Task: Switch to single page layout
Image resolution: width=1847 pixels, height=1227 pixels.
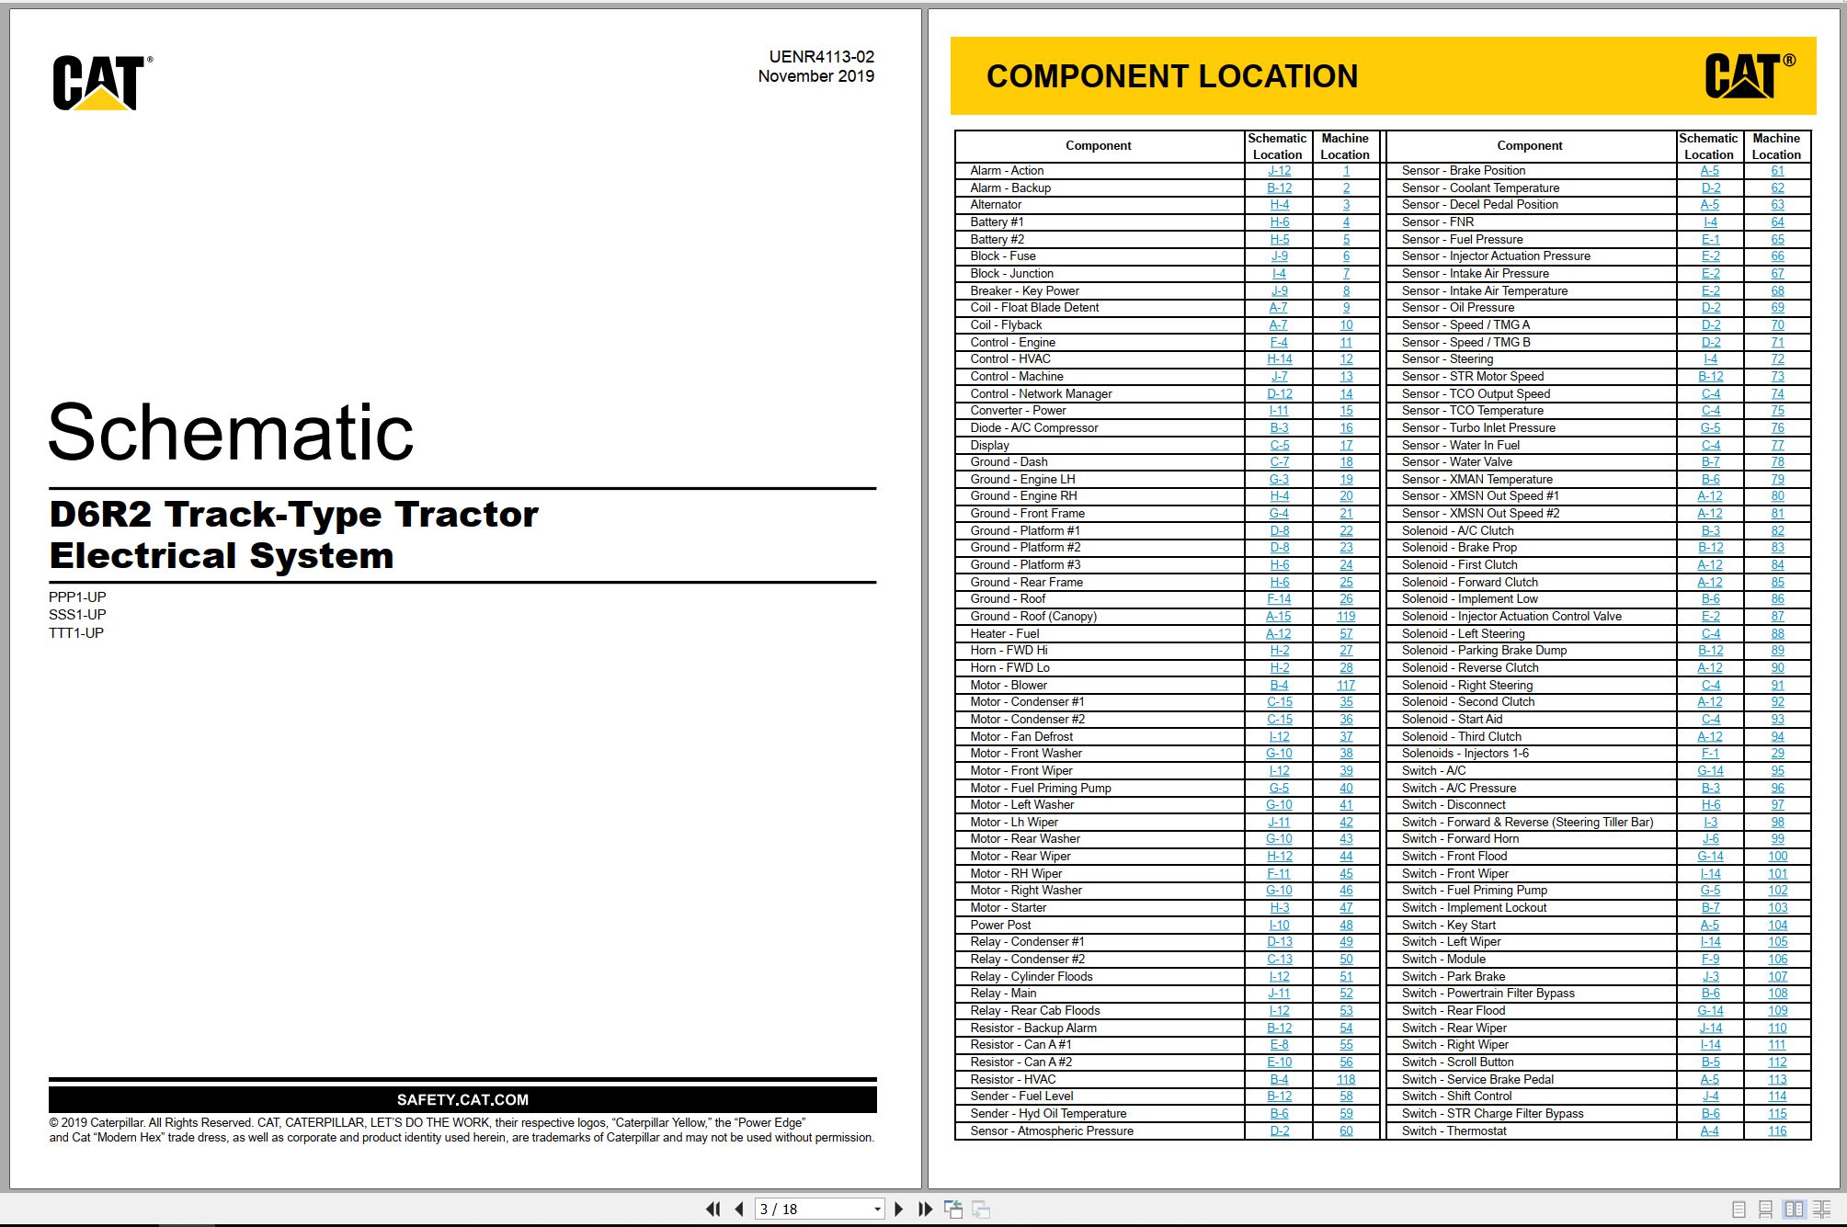Action: [1739, 1210]
